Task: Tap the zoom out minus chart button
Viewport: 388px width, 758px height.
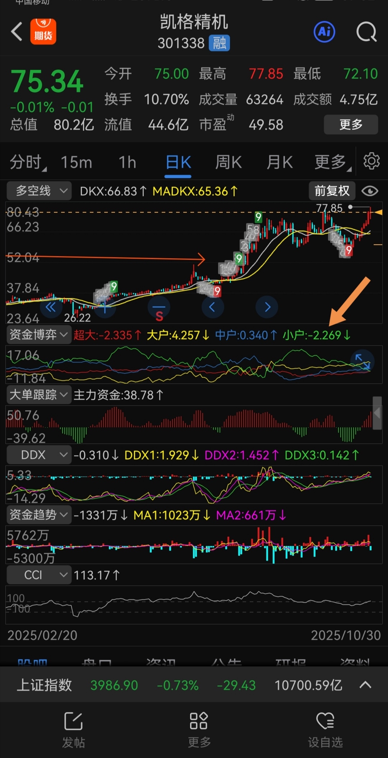Action: coord(158,307)
